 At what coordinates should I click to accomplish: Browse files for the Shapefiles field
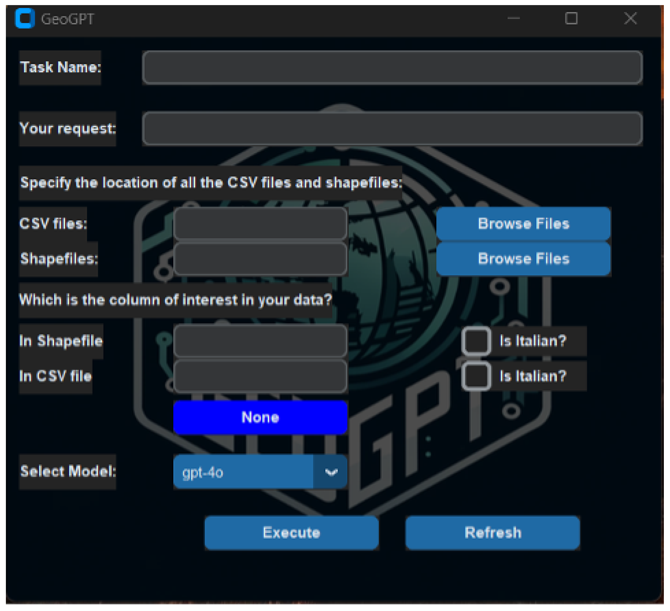point(524,258)
